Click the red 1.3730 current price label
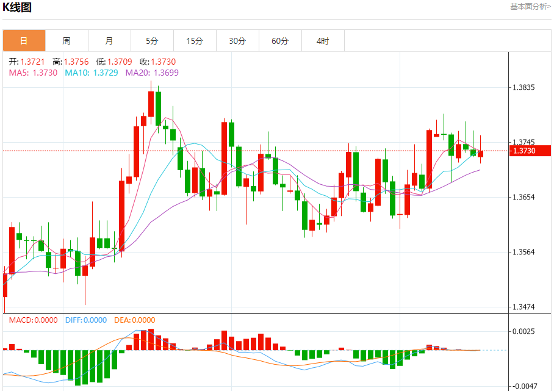The image size is (554, 391). click(x=530, y=151)
